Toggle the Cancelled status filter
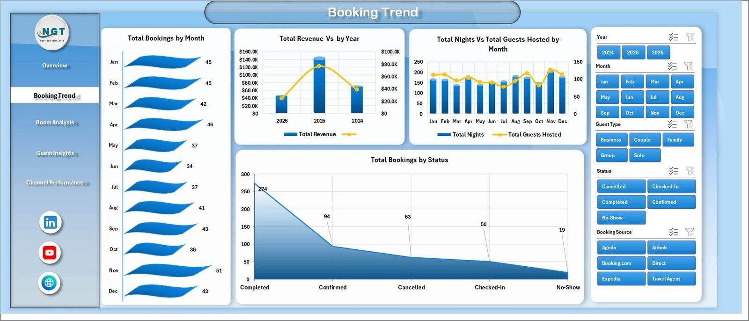 coord(621,186)
